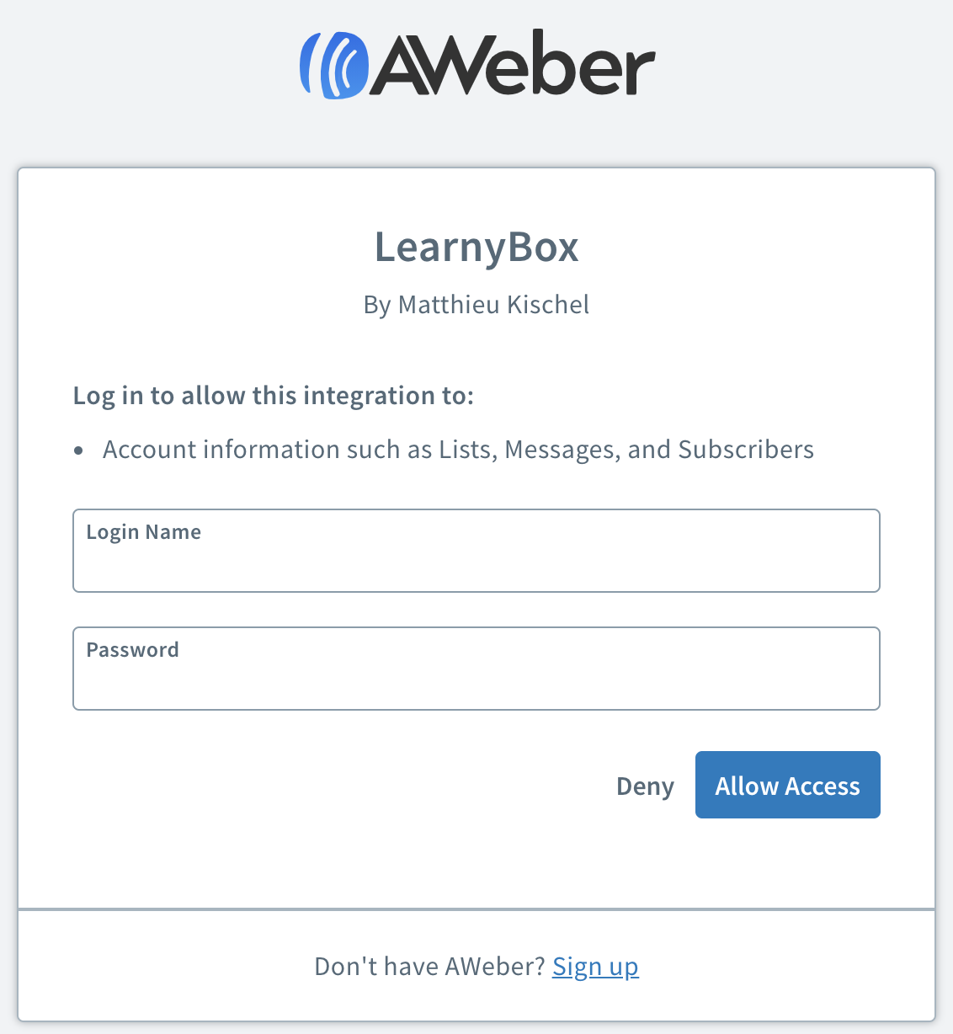Click the blue Allow Access button
953x1034 pixels.
[788, 785]
